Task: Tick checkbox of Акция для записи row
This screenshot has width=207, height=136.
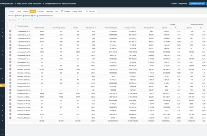Action: coord(10,66)
